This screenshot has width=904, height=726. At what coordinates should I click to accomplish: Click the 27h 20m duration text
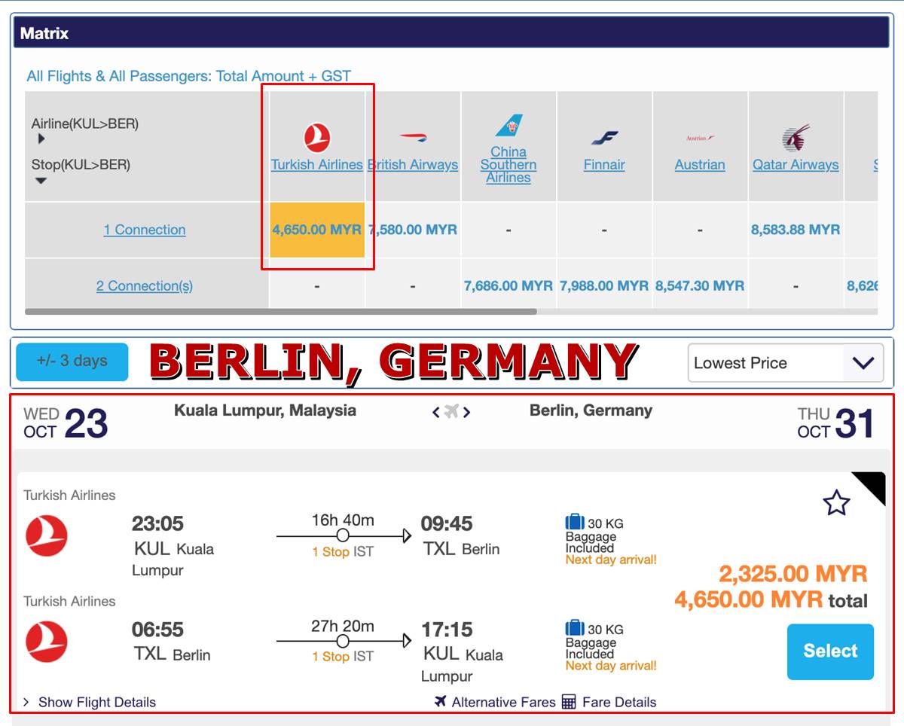(343, 626)
